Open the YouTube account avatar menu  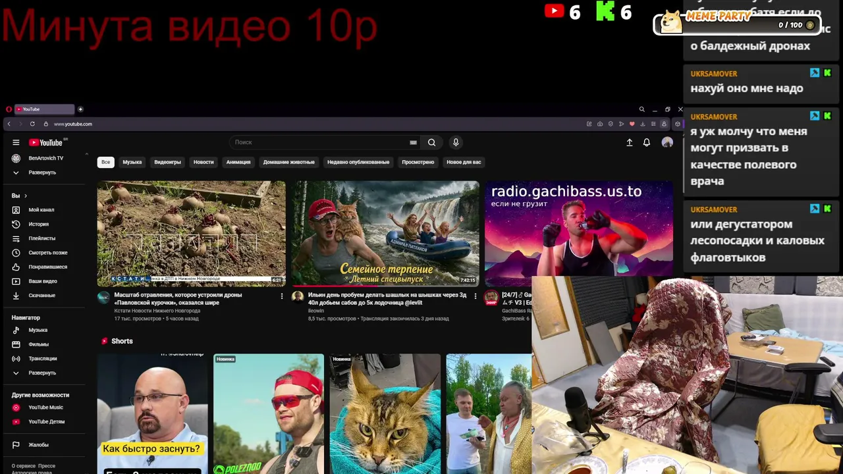(x=667, y=142)
